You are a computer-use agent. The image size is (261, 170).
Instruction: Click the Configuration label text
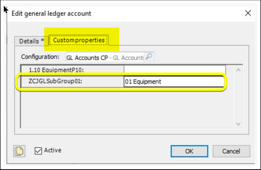40,57
